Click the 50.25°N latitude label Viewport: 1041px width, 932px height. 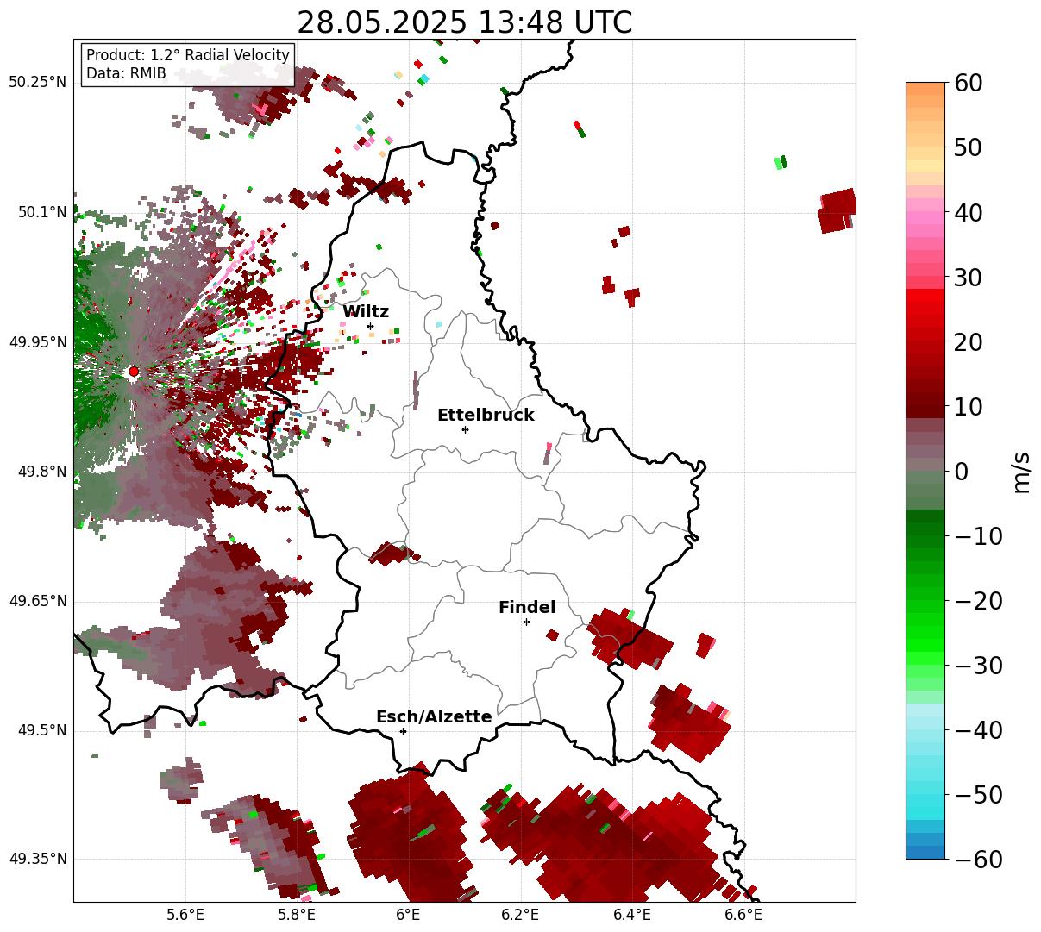click(x=38, y=83)
